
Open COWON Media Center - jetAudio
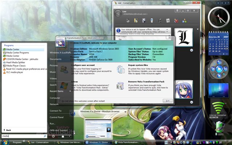coord(22,59)
